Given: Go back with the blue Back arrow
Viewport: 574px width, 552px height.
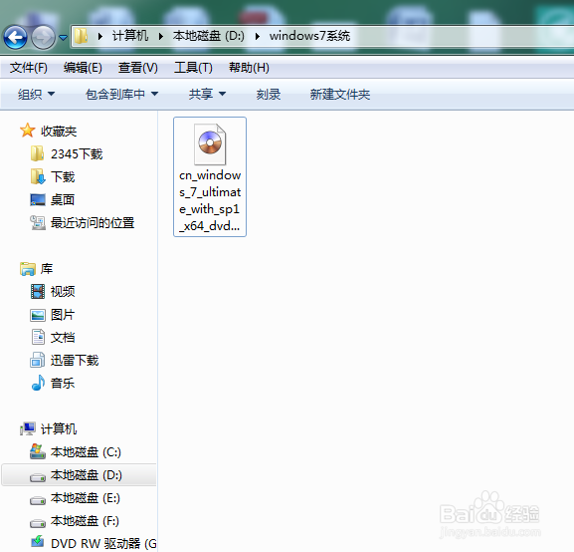Looking at the screenshot, I should 15,37.
